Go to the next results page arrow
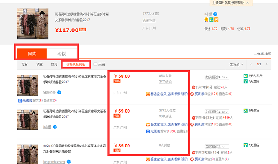This screenshot has width=278, height=164. [266, 64]
